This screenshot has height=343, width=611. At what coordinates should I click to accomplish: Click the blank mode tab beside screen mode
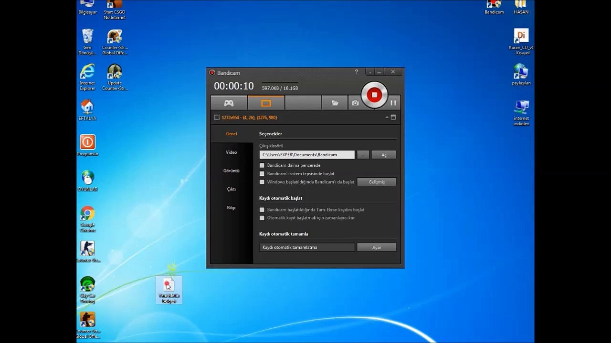tap(303, 103)
